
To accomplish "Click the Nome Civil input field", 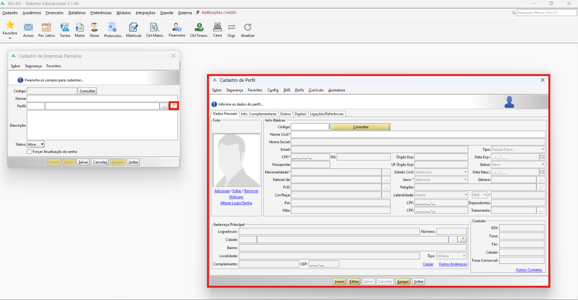I will (418, 134).
